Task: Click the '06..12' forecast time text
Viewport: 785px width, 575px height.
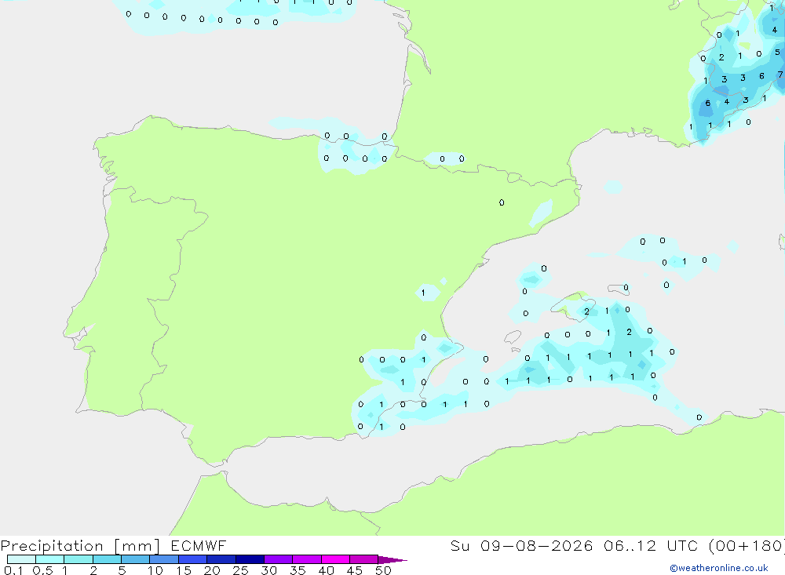Action: click(630, 546)
